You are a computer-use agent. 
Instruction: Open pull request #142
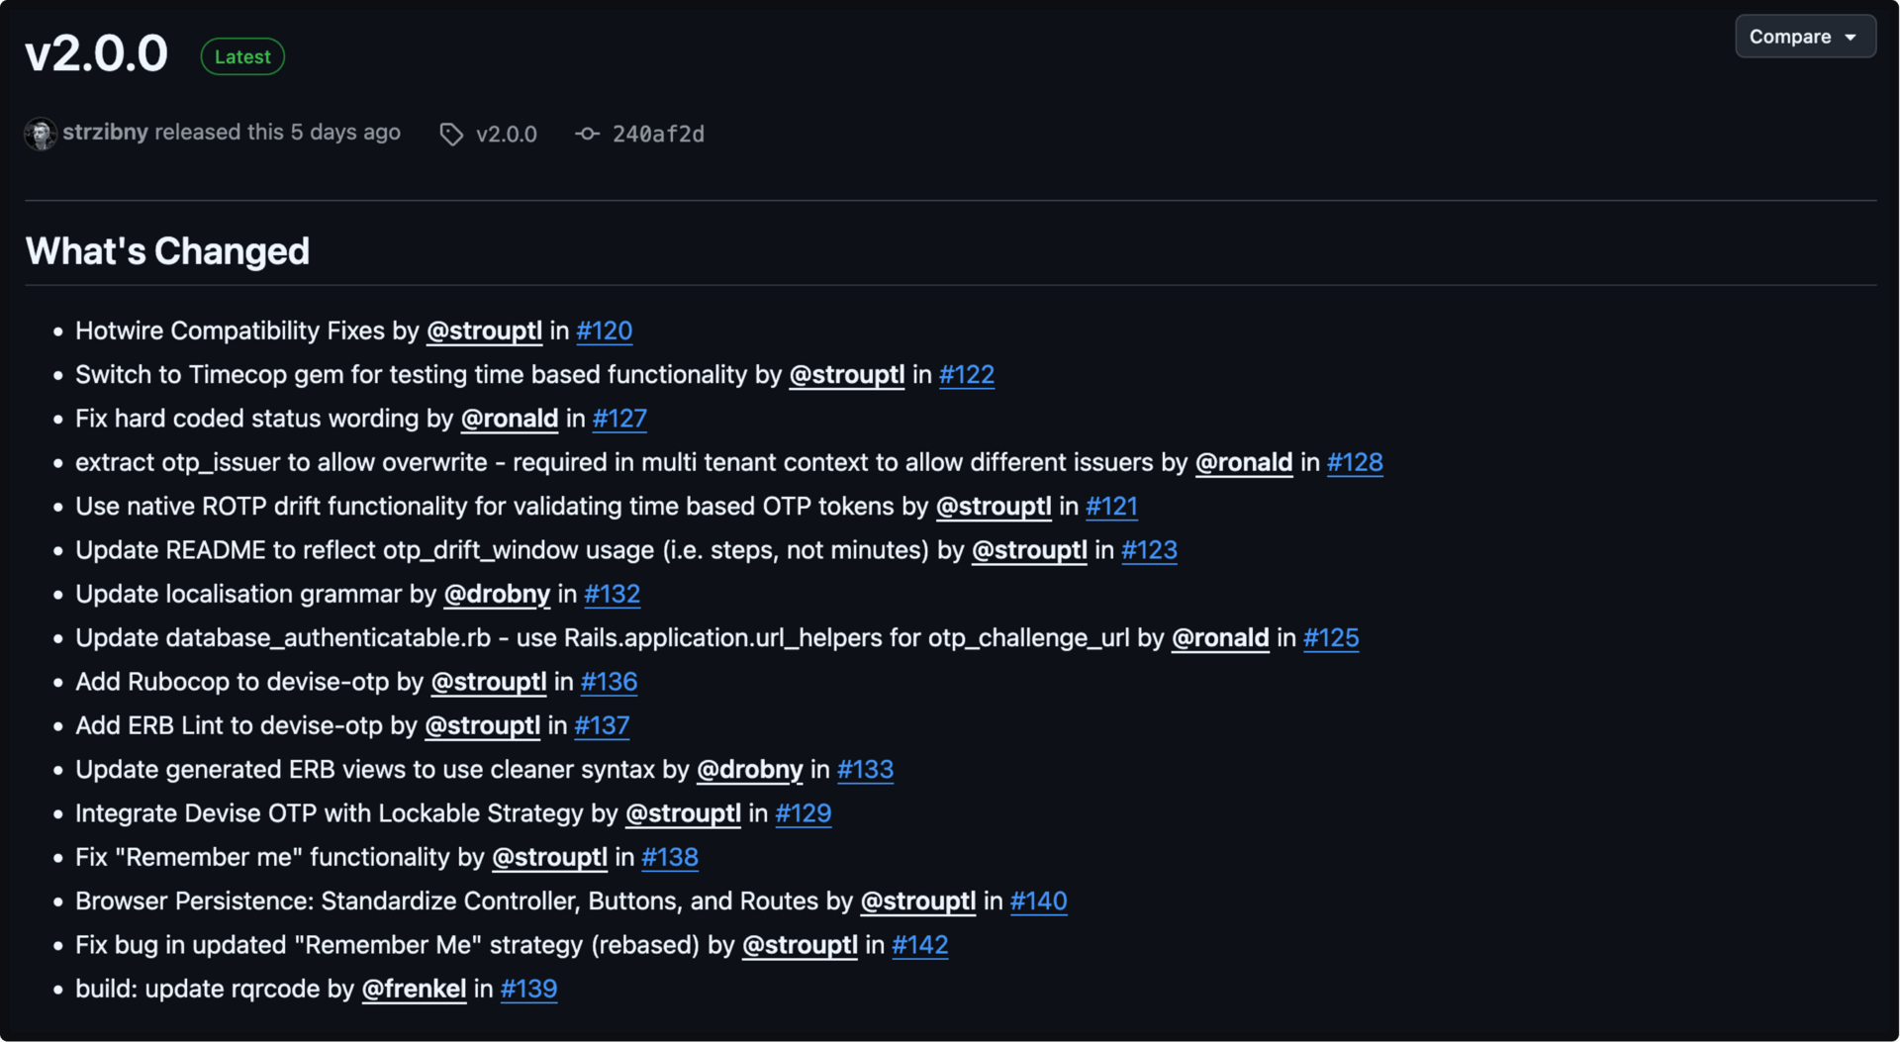[x=920, y=945]
